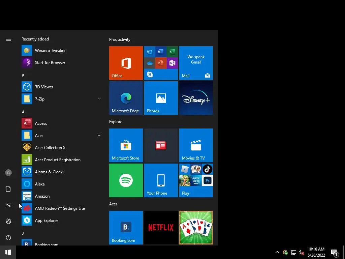
Task: Open the network status tray icon
Action: (293, 252)
